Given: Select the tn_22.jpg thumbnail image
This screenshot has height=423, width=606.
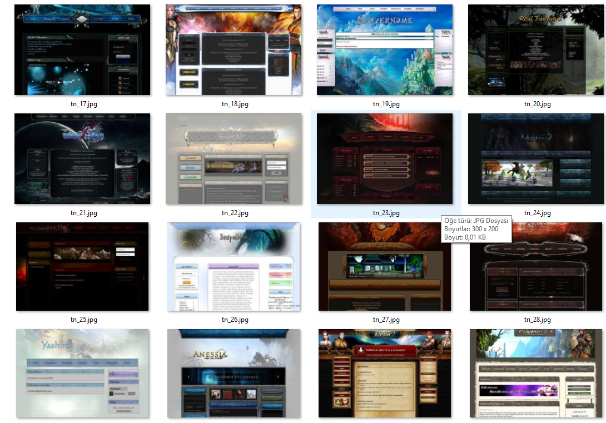Looking at the screenshot, I should [x=234, y=159].
